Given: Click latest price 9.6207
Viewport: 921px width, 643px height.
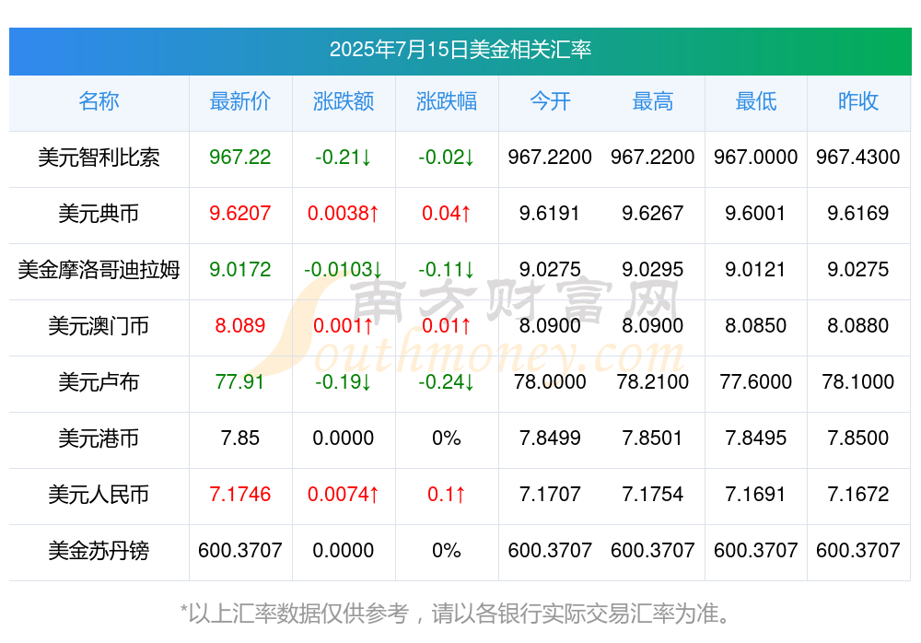Looking at the screenshot, I should tap(240, 214).
